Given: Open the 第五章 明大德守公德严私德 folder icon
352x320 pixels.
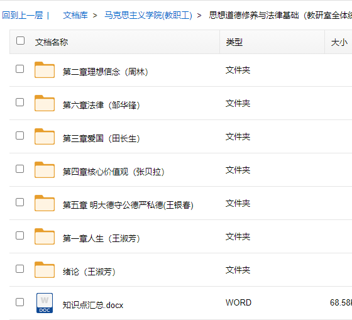Looking at the screenshot, I should coord(45,203).
